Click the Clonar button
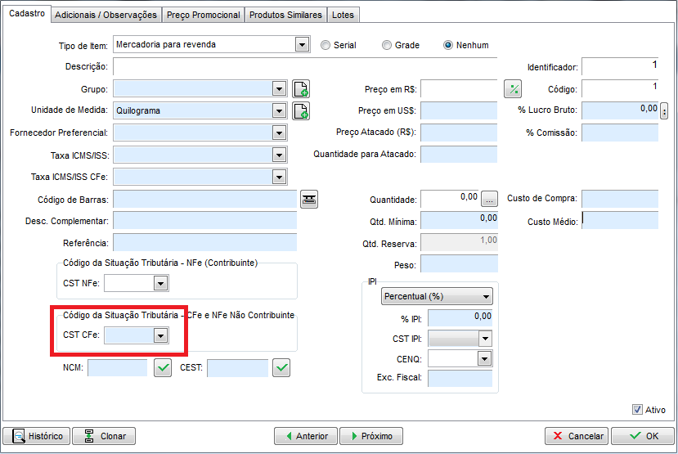The image size is (678, 454). pos(104,436)
